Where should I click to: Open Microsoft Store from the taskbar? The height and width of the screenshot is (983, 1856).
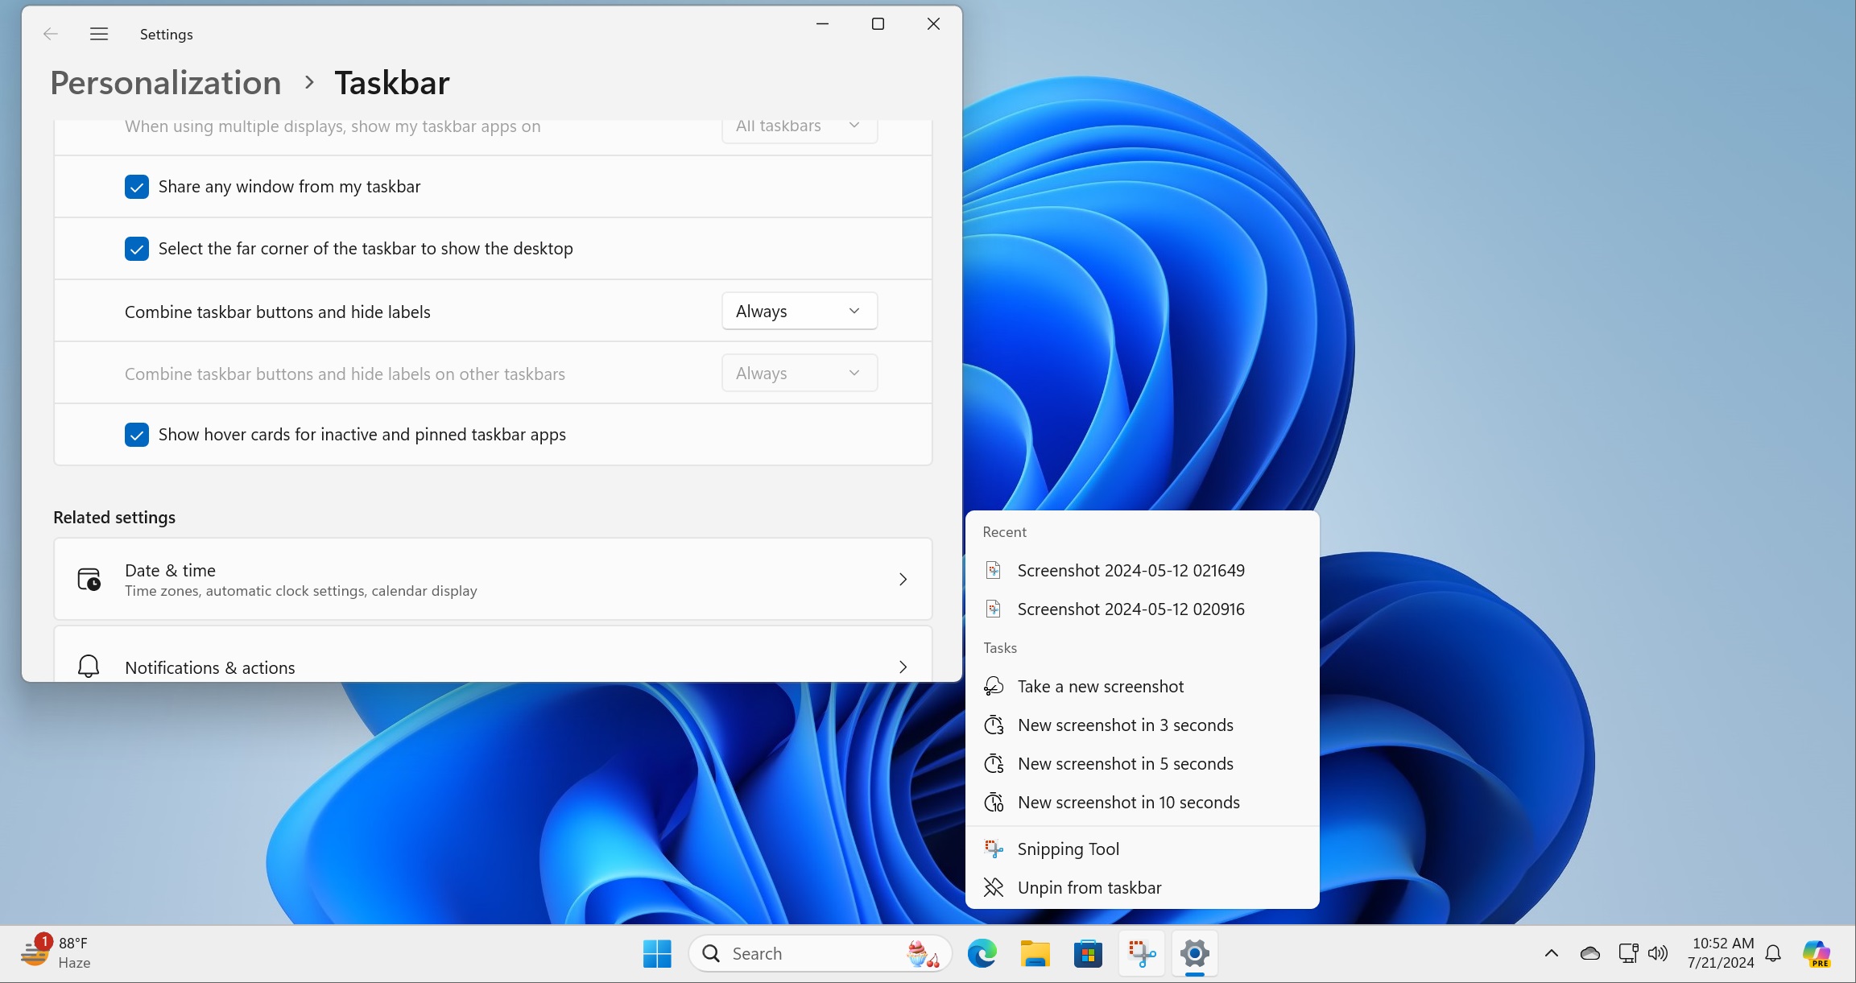pos(1087,953)
